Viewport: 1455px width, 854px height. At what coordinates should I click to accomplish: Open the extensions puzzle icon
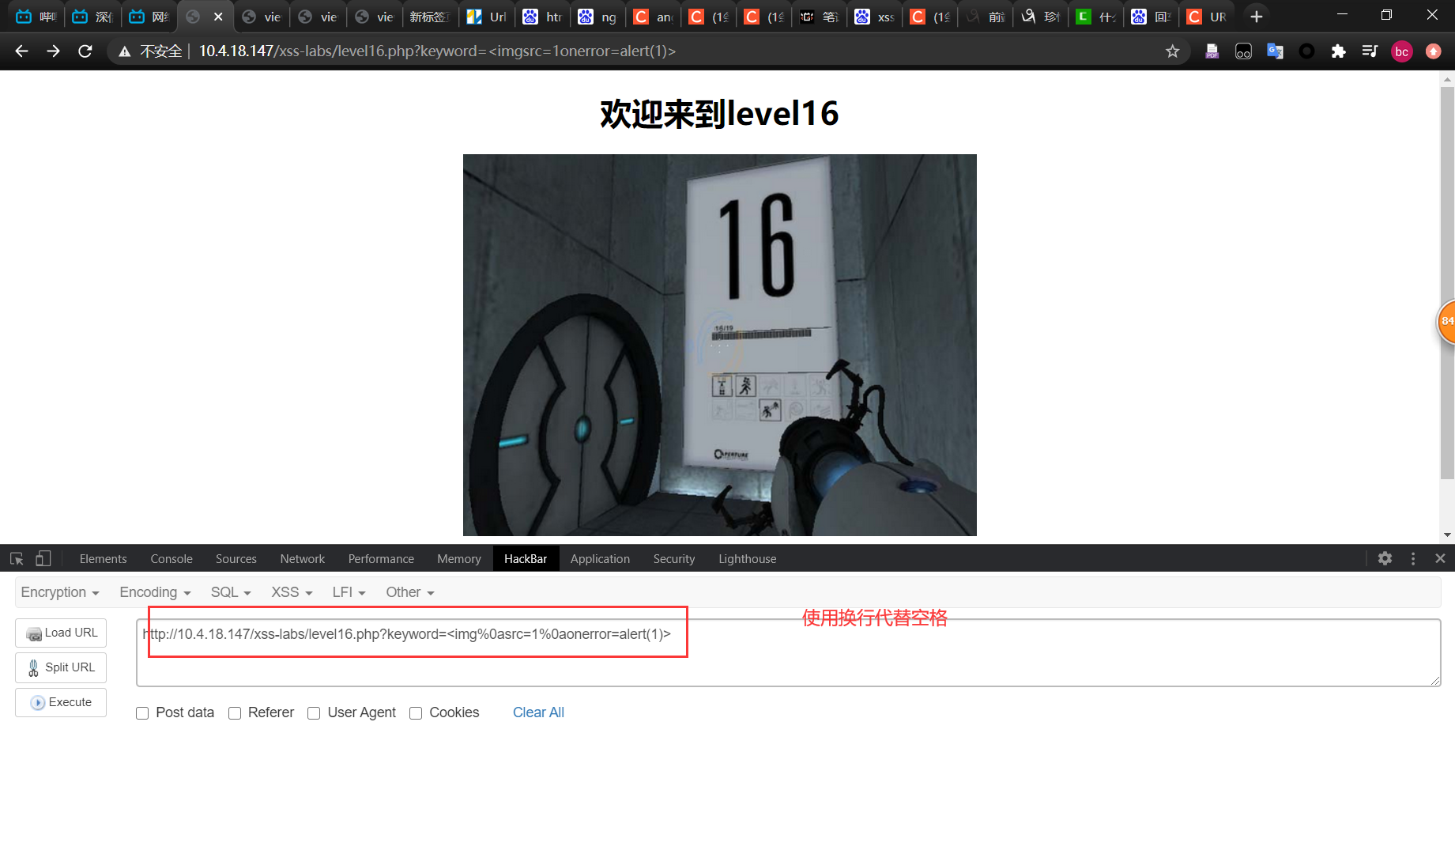(x=1338, y=51)
